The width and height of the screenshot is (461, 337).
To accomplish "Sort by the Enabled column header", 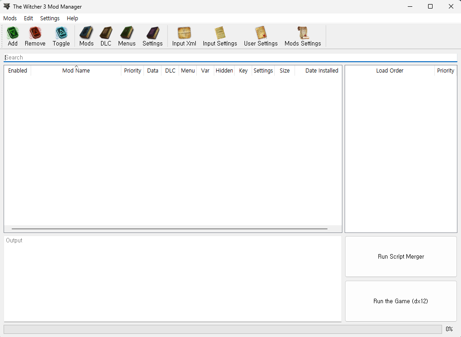I will pos(17,70).
